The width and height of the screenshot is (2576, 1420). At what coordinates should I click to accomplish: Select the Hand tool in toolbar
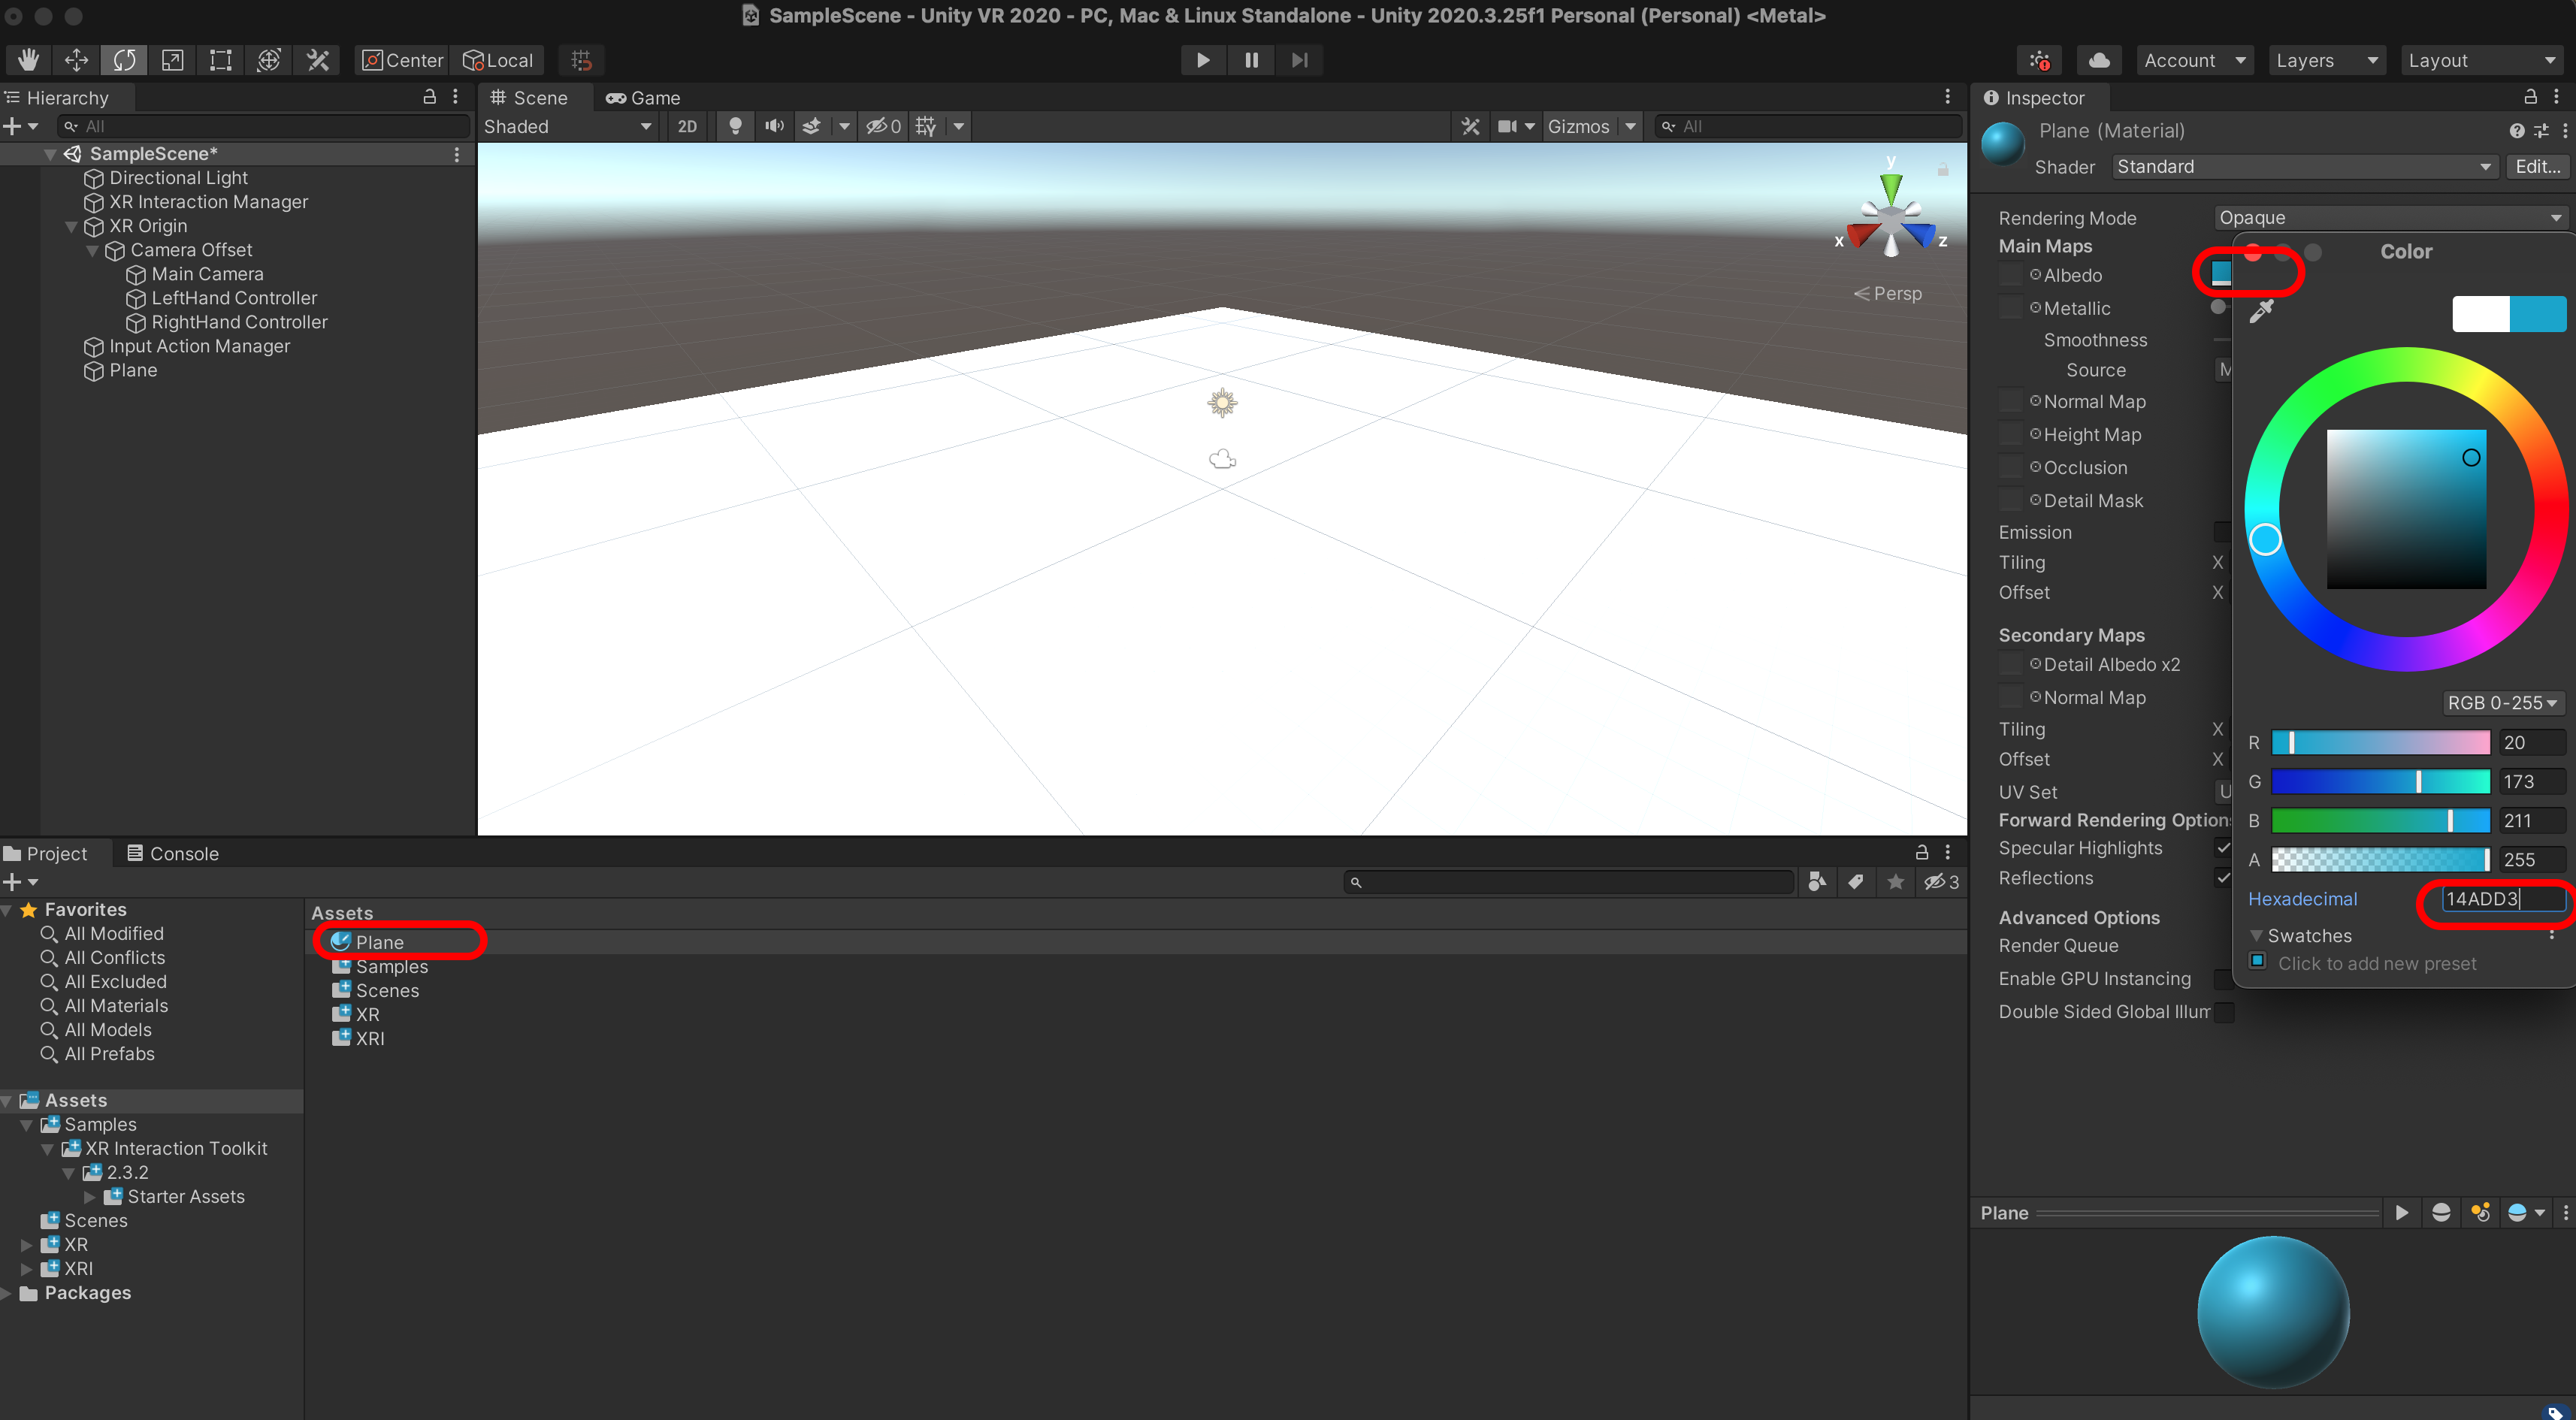28,60
